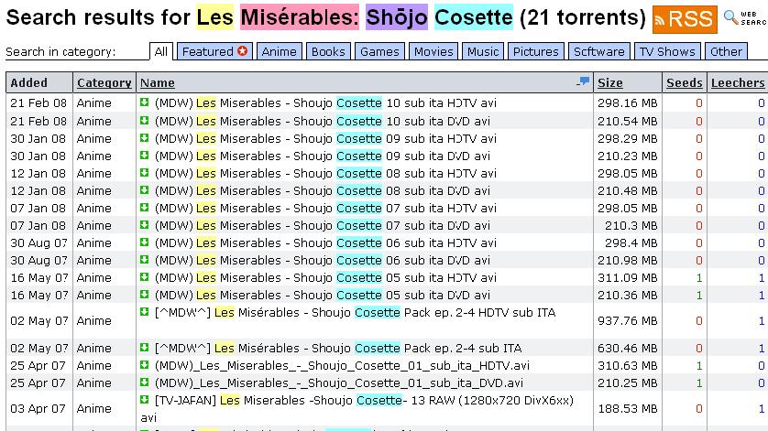Screen dimensions: 768x431
Task: Click download arrow for TV-JAFAN 13 RAW
Action: [x=144, y=399]
